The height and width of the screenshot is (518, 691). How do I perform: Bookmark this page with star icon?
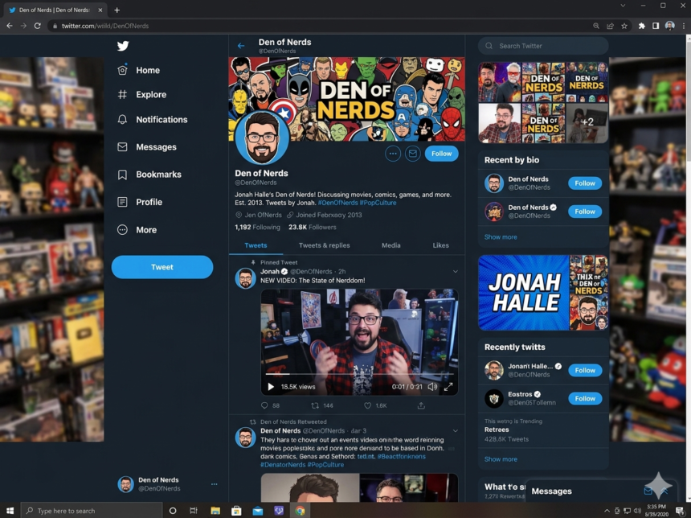pyautogui.click(x=624, y=26)
